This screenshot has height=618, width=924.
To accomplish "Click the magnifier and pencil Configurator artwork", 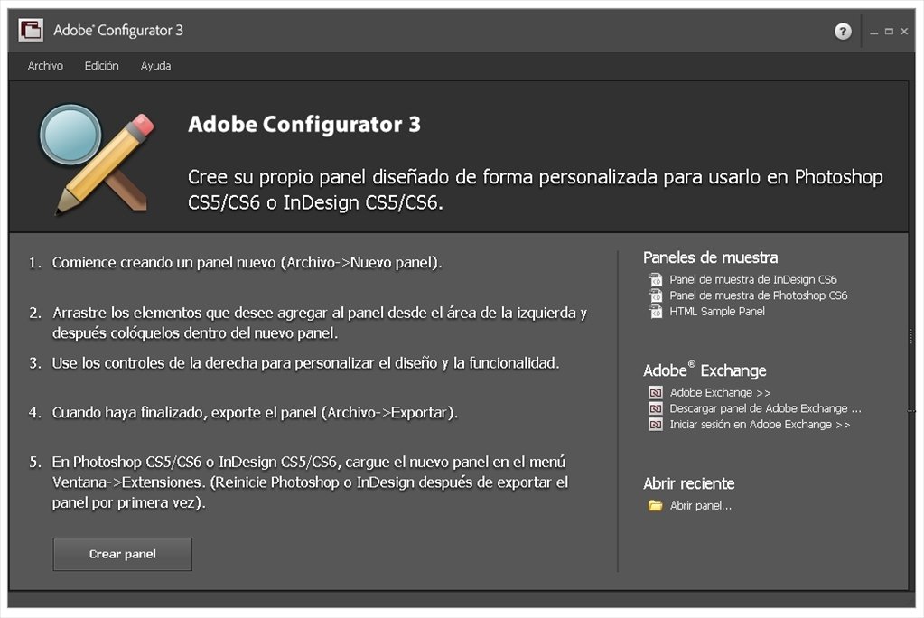I will click(x=97, y=159).
